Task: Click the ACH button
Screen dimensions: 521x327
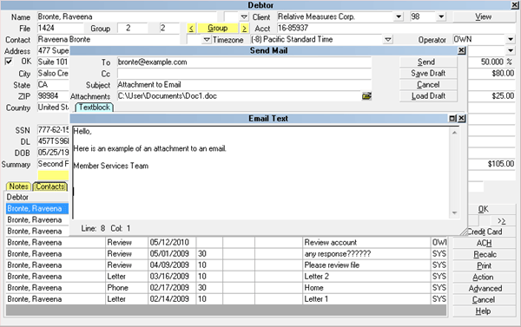Action: pos(484,243)
